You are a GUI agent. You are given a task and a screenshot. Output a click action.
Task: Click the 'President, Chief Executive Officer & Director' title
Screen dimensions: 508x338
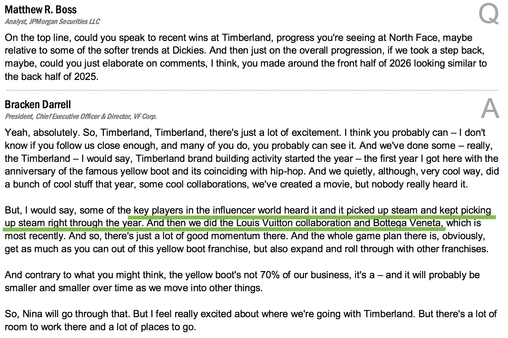(x=68, y=116)
